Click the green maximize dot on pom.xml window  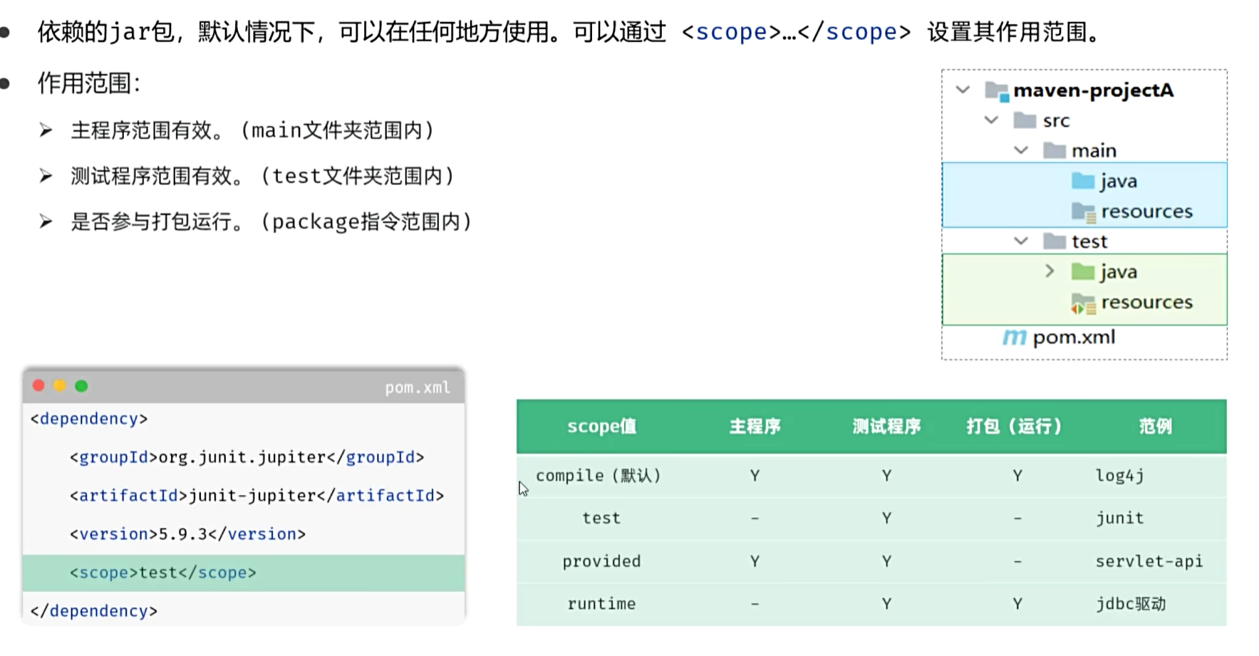(x=81, y=385)
